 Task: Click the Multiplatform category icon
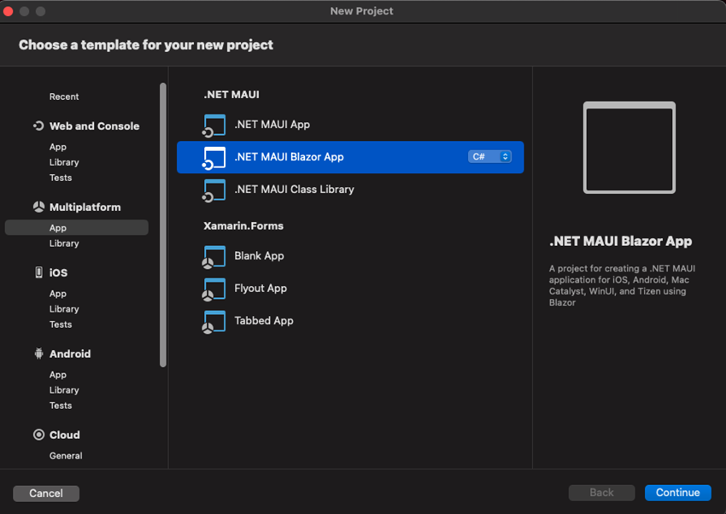pyautogui.click(x=38, y=207)
